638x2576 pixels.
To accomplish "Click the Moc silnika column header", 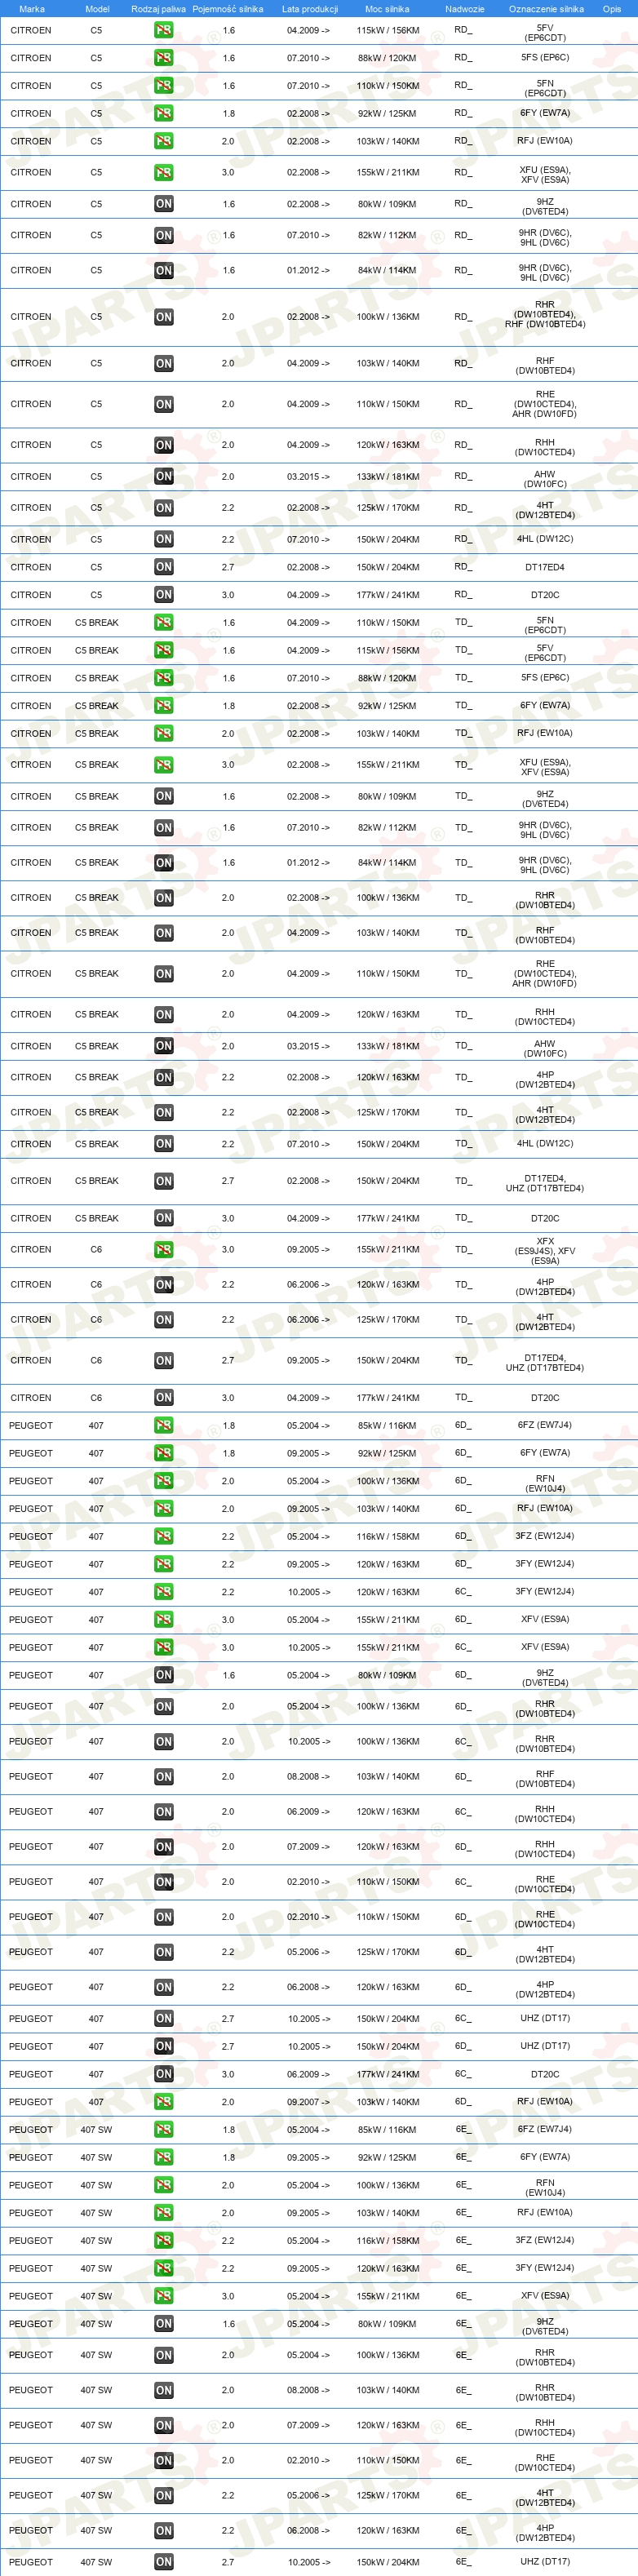I will coord(387,9).
